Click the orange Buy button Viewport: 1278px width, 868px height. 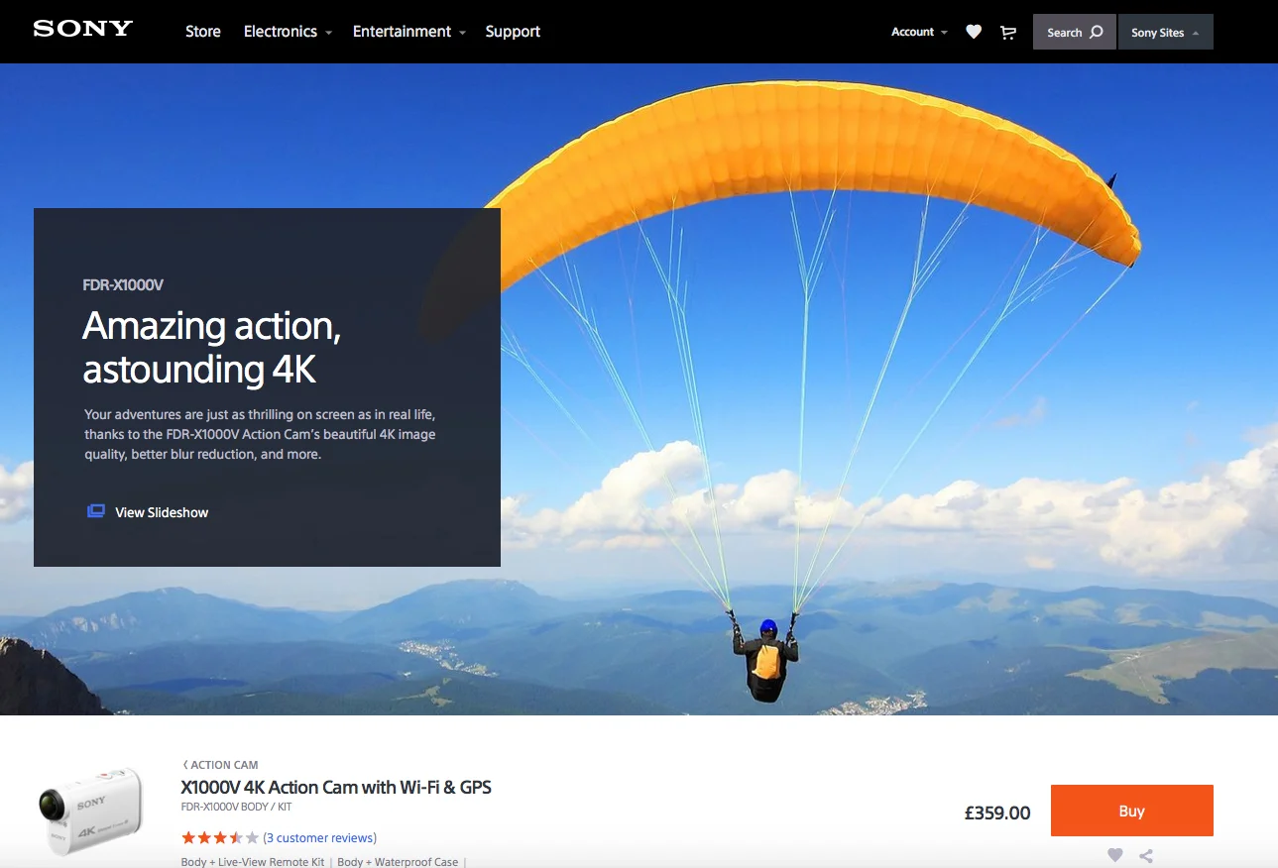coord(1131,811)
